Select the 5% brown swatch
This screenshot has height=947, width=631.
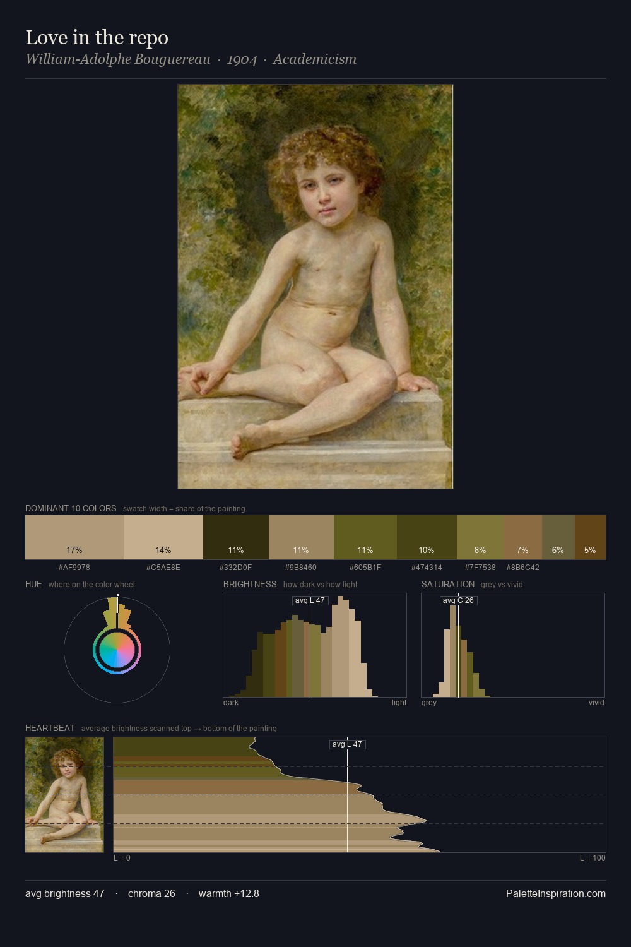tap(590, 537)
